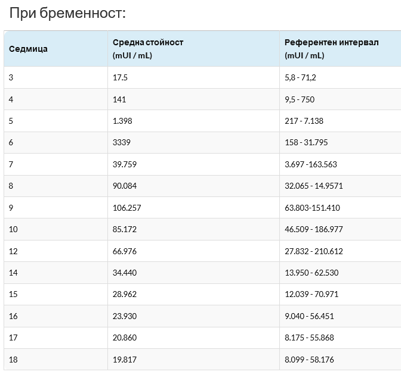Screen dimensions: 401x378
Task: Click the peak mean value 106.257
Action: (127, 208)
